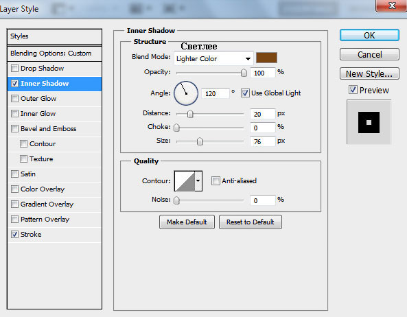
Task: Open the Outer Glow settings row
Action: point(54,99)
